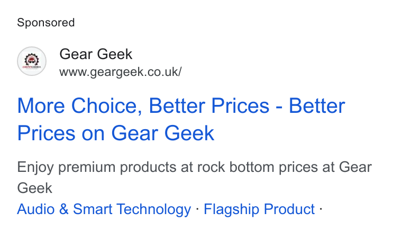This screenshot has height=232, width=402.
Task: Open the More Choice, Better Prices headline
Action: coord(181,119)
